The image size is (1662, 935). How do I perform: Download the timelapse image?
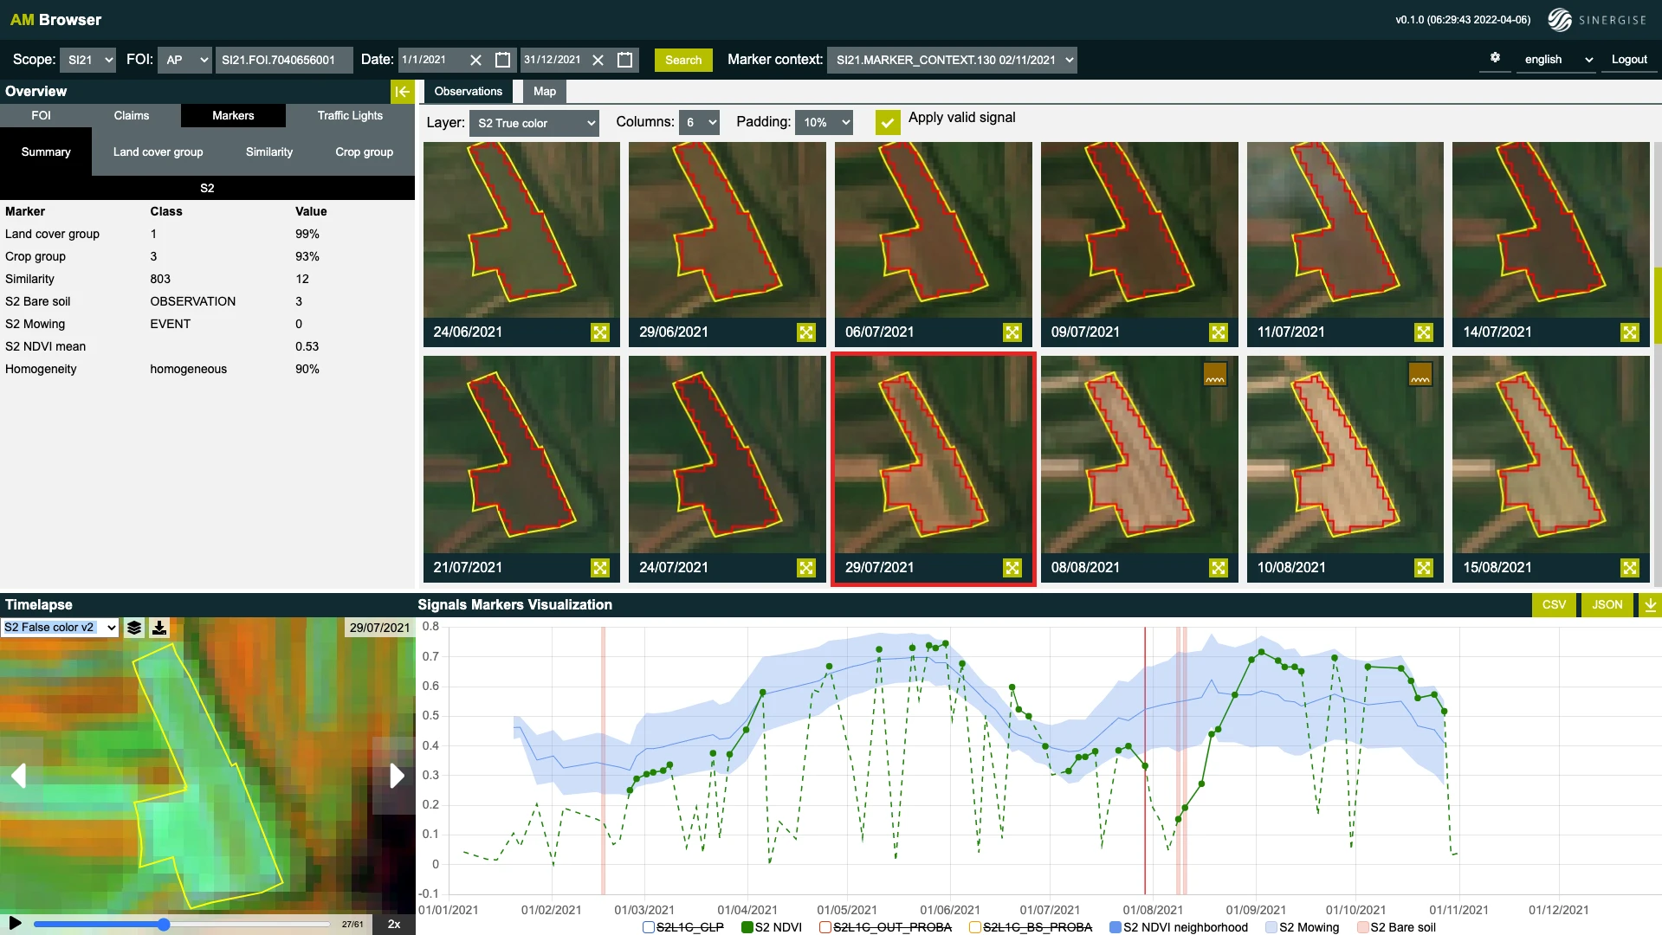(x=159, y=628)
